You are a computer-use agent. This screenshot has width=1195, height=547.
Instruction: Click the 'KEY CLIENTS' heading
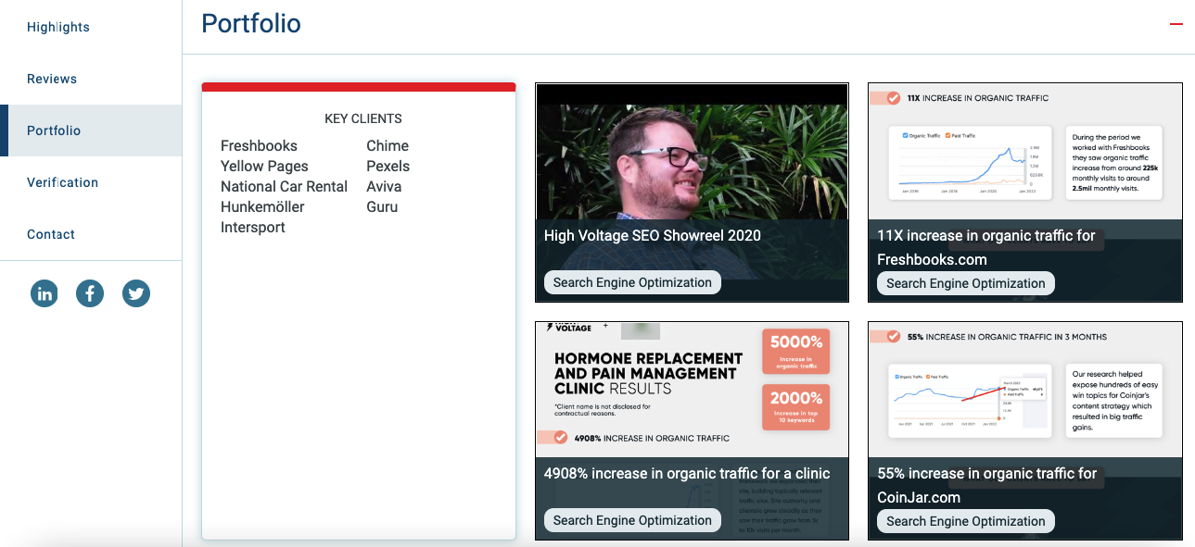tap(363, 118)
